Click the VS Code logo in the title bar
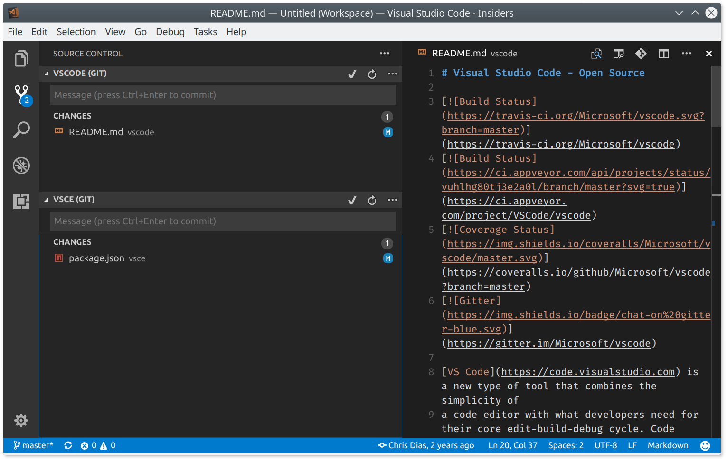Viewport: 727px width, 461px height. pyautogui.click(x=14, y=13)
